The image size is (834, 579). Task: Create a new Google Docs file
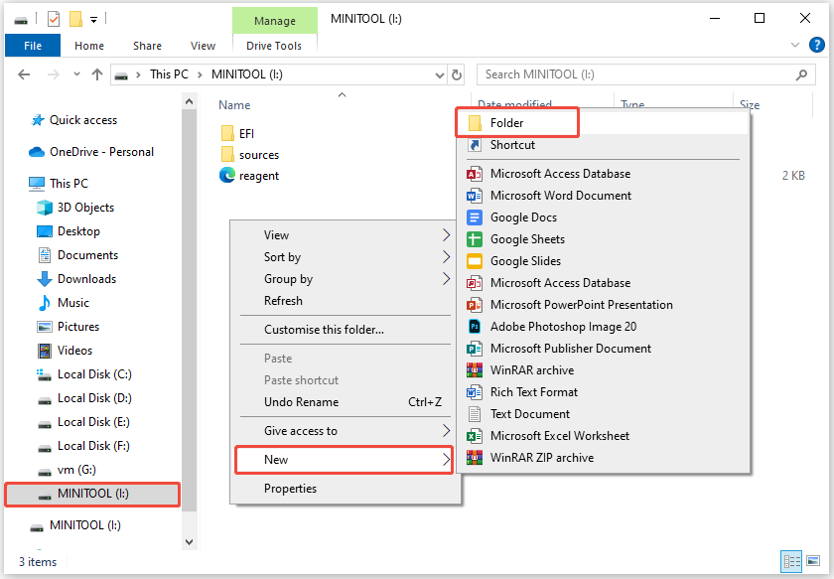point(603,217)
